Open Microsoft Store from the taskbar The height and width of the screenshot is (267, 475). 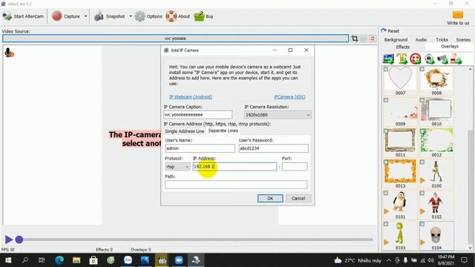pyautogui.click(x=94, y=260)
